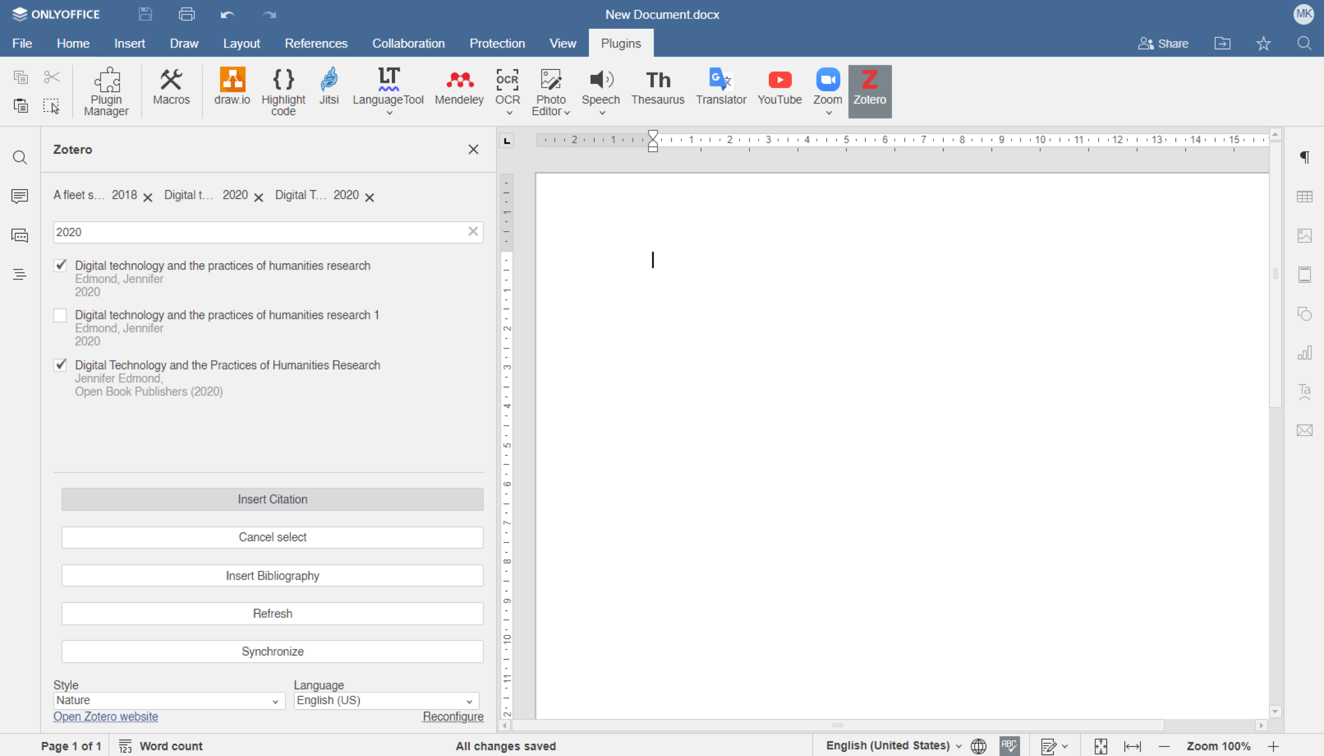1324x756 pixels.
Task: Open the Style dropdown showing Nature
Action: coord(168,700)
